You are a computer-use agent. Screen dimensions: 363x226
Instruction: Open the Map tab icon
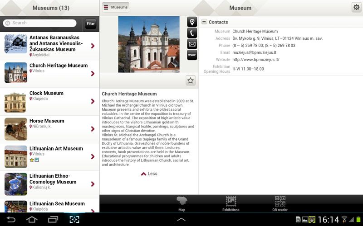point(182,204)
